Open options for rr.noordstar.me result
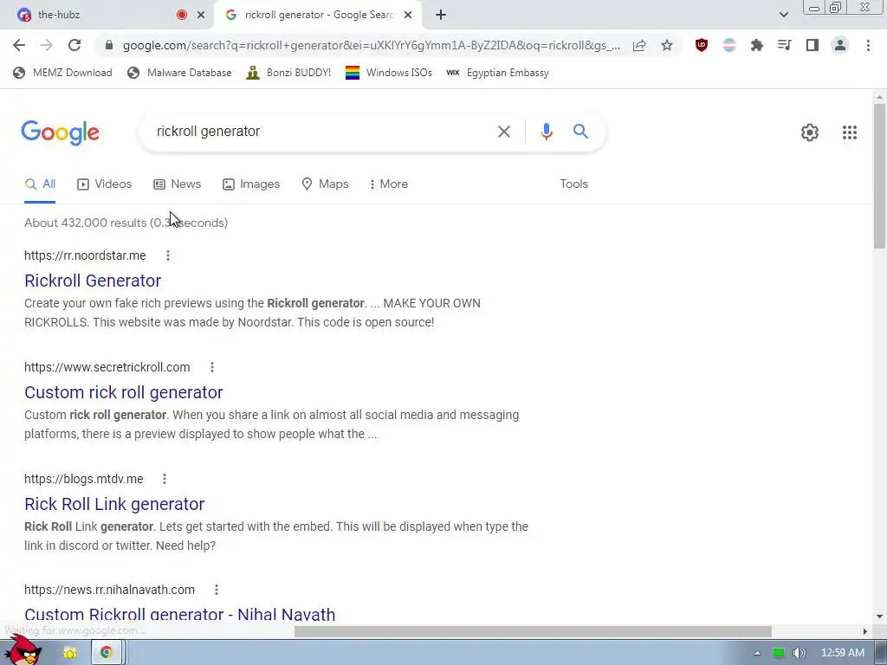Image resolution: width=887 pixels, height=665 pixels. point(168,255)
